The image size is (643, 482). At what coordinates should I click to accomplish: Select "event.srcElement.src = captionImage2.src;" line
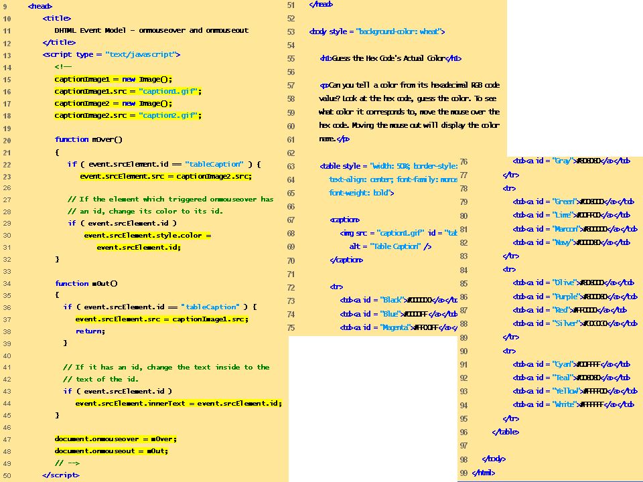pos(165,176)
